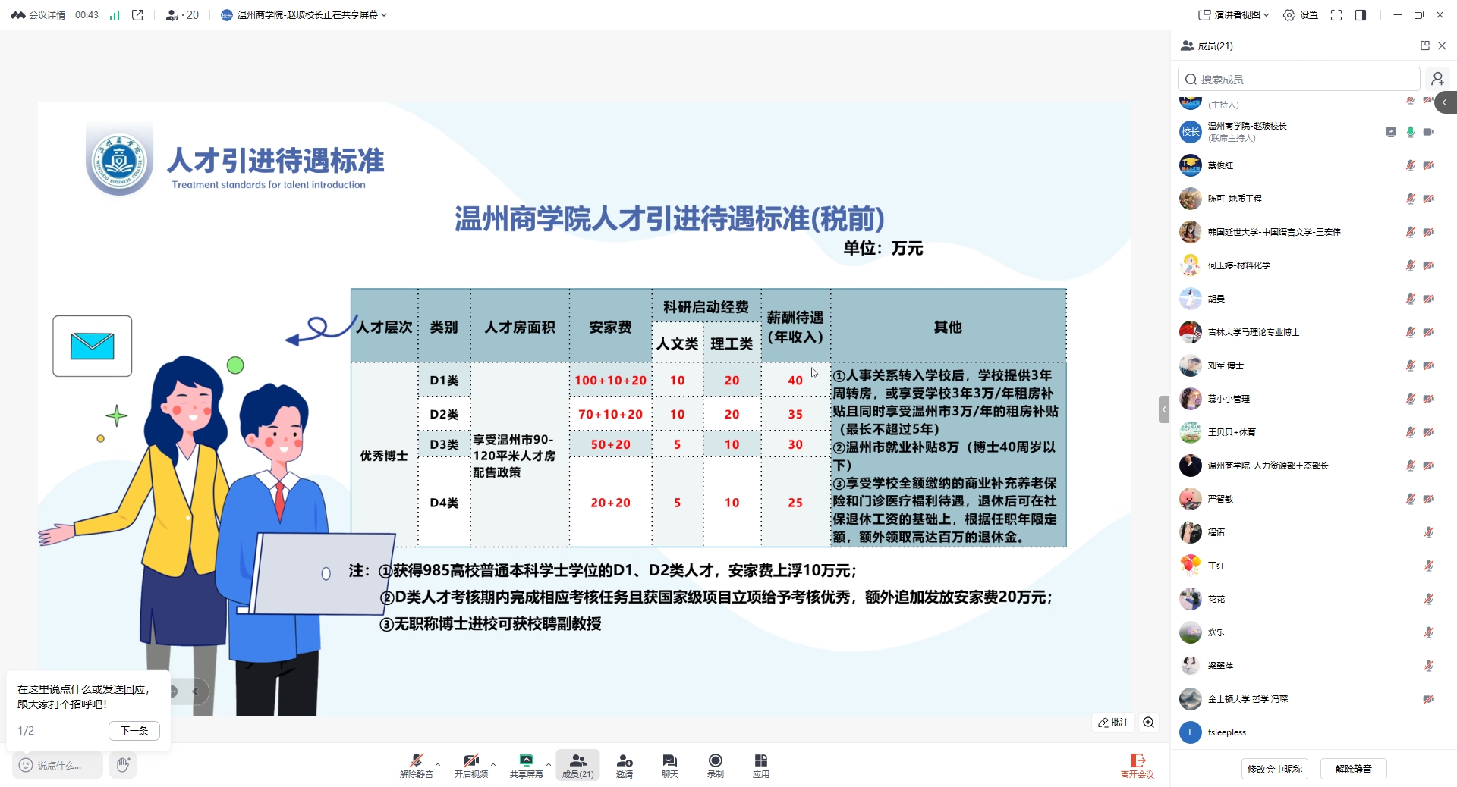The height and width of the screenshot is (787, 1457).
Task: Close the members panel
Action: (1442, 45)
